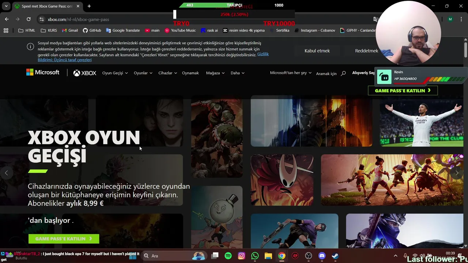Open WhatsApp from the taskbar
Viewport: 468px width, 263px height.
tap(255, 256)
